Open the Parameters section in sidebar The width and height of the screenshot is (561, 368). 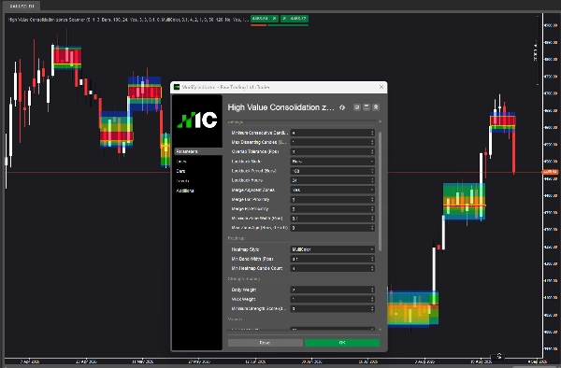[x=198, y=151]
